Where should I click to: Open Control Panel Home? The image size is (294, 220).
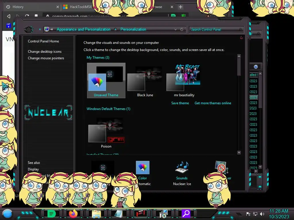click(x=43, y=41)
